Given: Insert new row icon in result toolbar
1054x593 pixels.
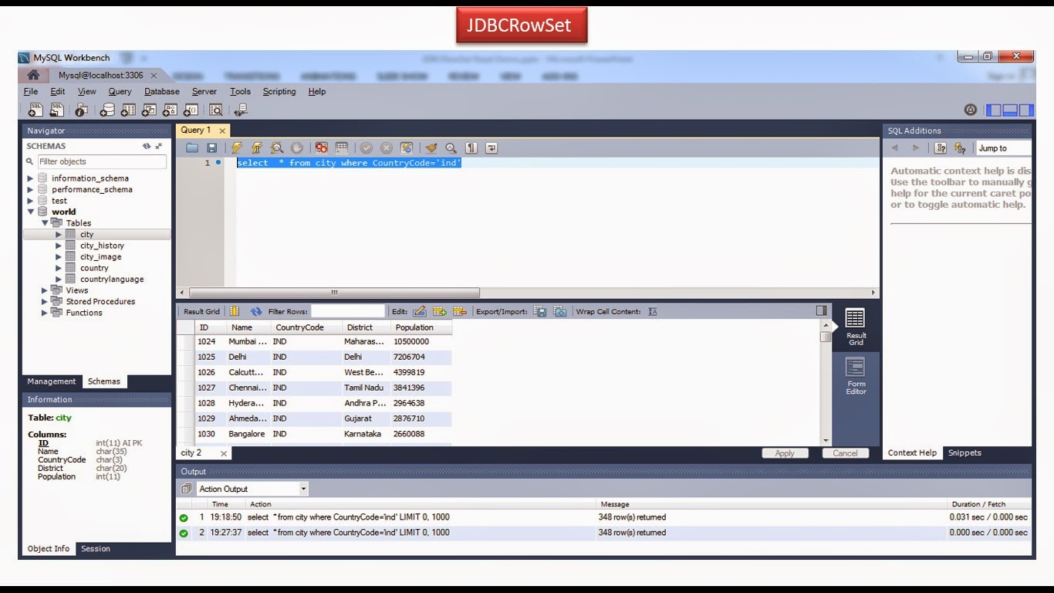Looking at the screenshot, I should point(440,311).
